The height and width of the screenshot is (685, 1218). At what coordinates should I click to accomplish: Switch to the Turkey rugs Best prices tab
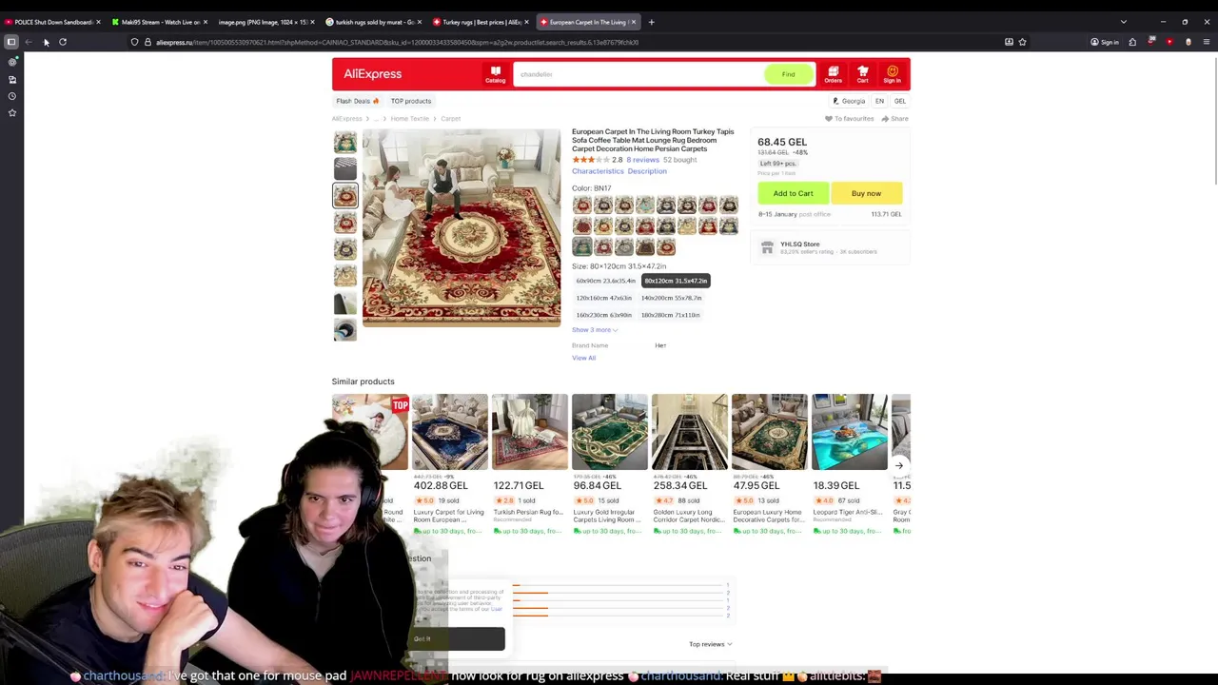click(x=480, y=22)
